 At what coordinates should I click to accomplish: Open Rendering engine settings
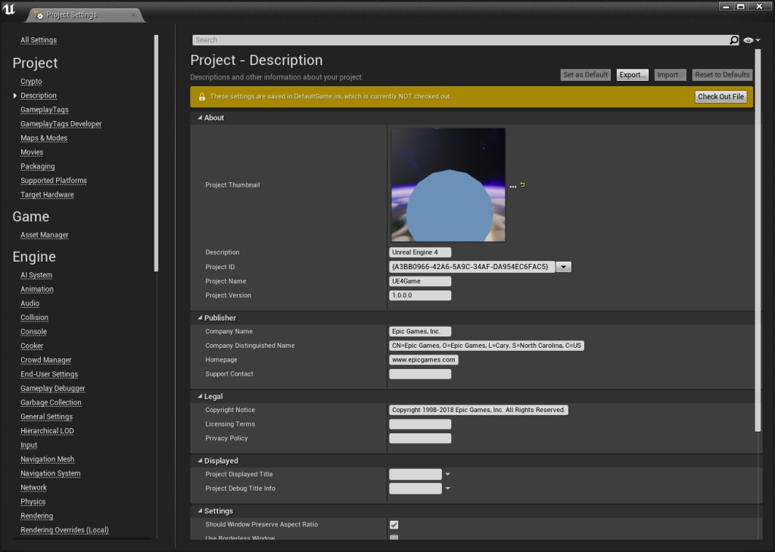[36, 516]
